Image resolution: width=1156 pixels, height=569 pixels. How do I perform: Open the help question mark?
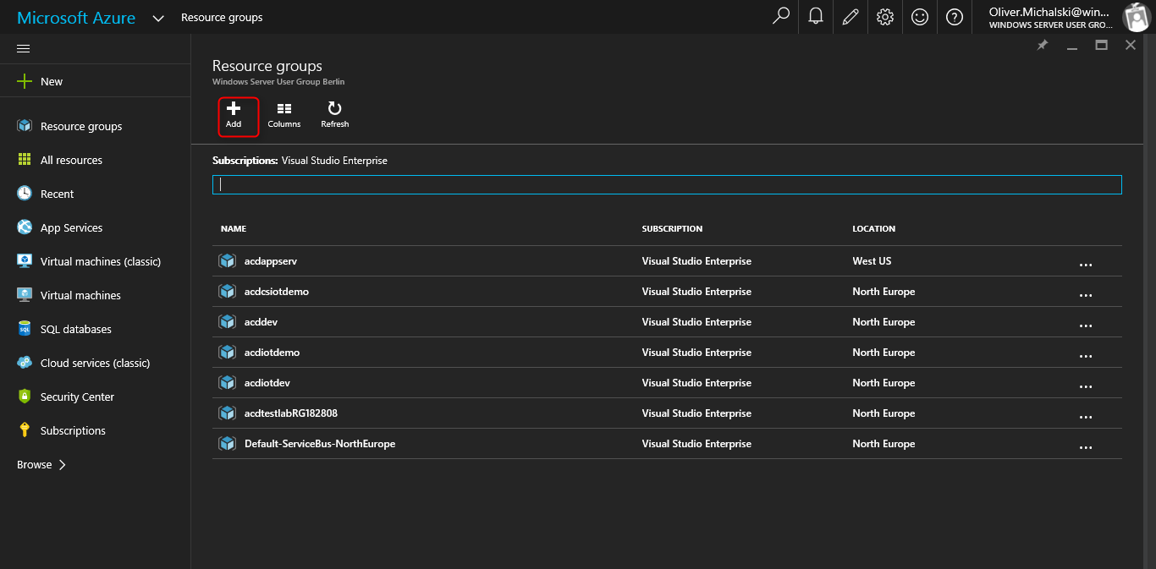click(x=955, y=17)
